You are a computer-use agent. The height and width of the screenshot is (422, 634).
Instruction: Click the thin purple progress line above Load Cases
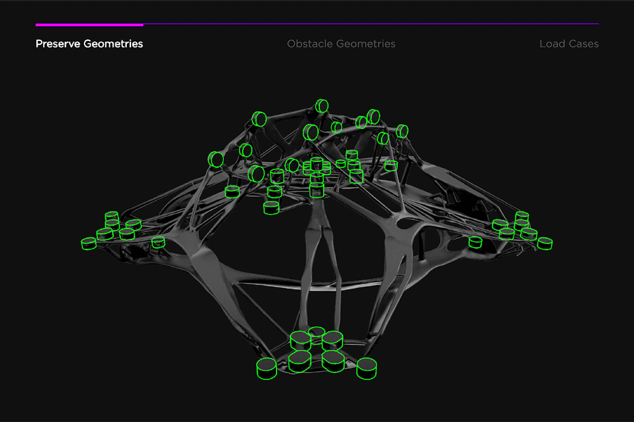click(x=568, y=24)
